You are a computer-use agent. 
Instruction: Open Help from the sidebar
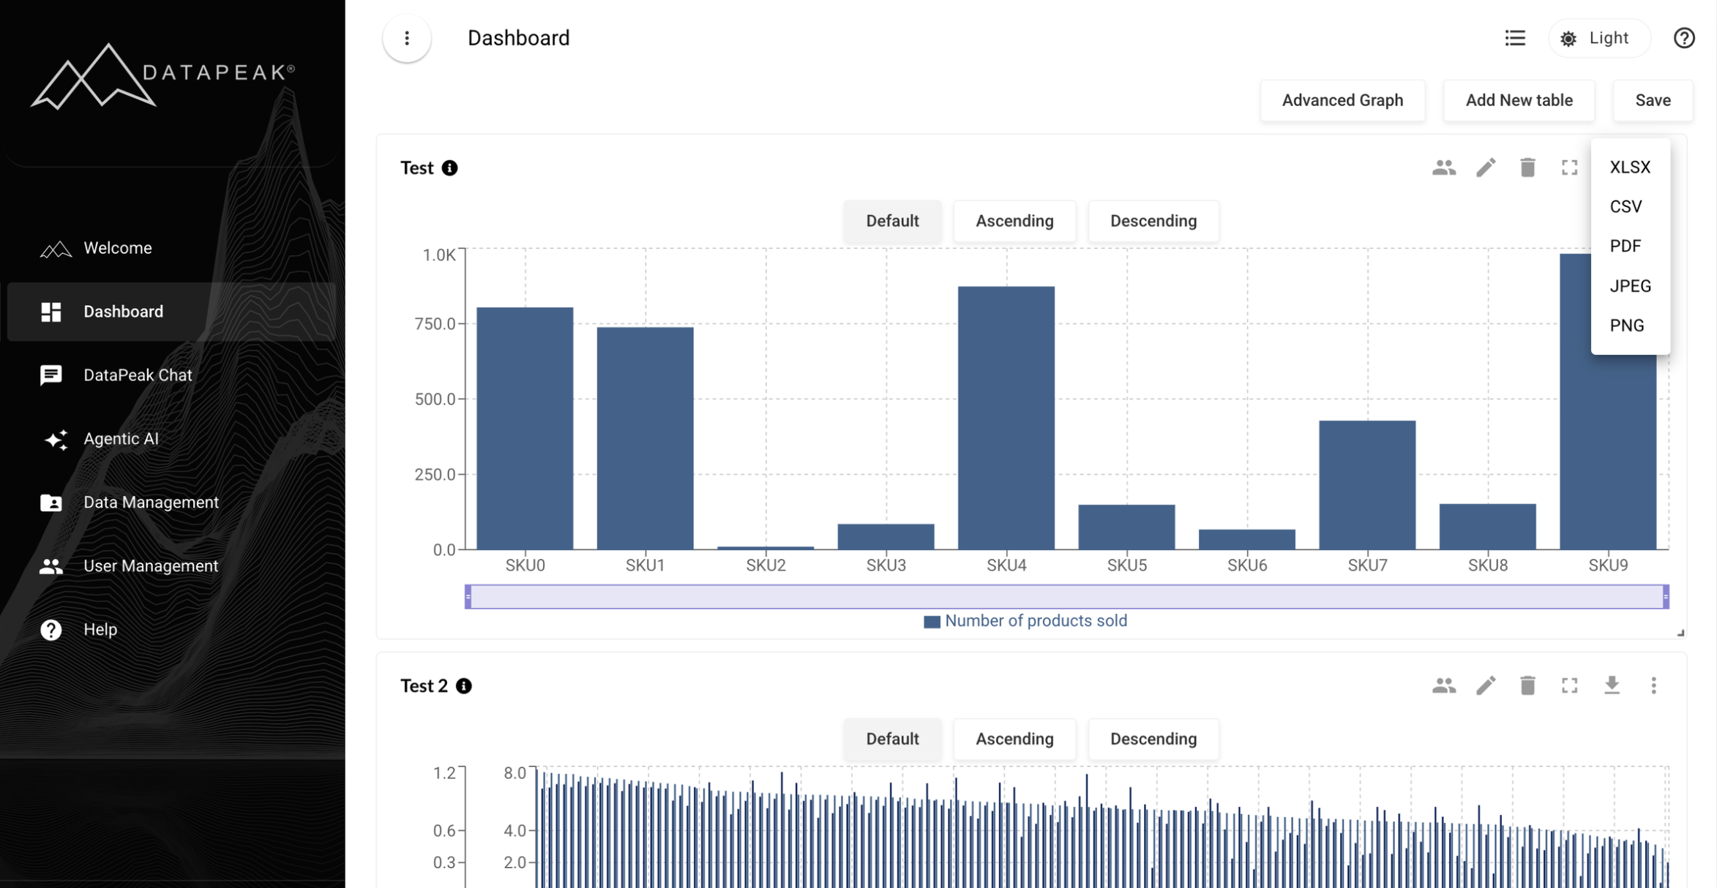pyautogui.click(x=171, y=630)
